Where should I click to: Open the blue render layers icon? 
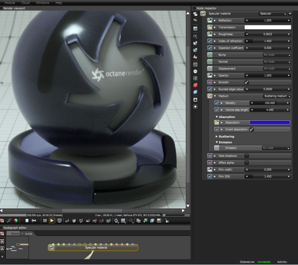point(195,92)
